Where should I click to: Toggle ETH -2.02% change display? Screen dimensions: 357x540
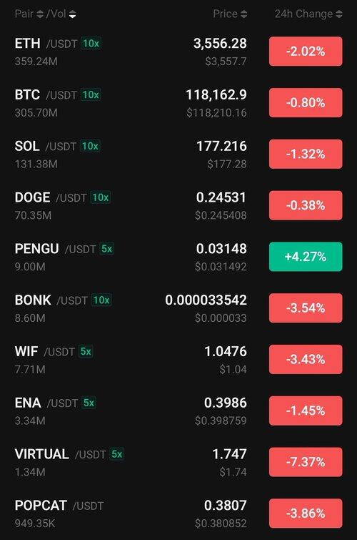click(x=306, y=51)
